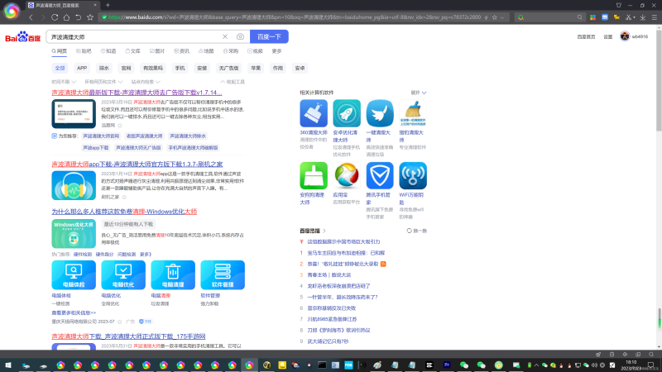The image size is (662, 372).
Task: Open the result 声波清理大师app下载 刷机之家
Action: click(x=137, y=164)
